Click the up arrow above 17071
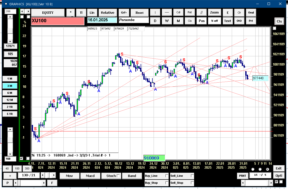288x189 pixels. pyautogui.click(x=10, y=17)
